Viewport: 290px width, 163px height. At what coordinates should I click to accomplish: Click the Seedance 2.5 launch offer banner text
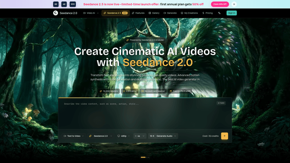[x=143, y=4]
